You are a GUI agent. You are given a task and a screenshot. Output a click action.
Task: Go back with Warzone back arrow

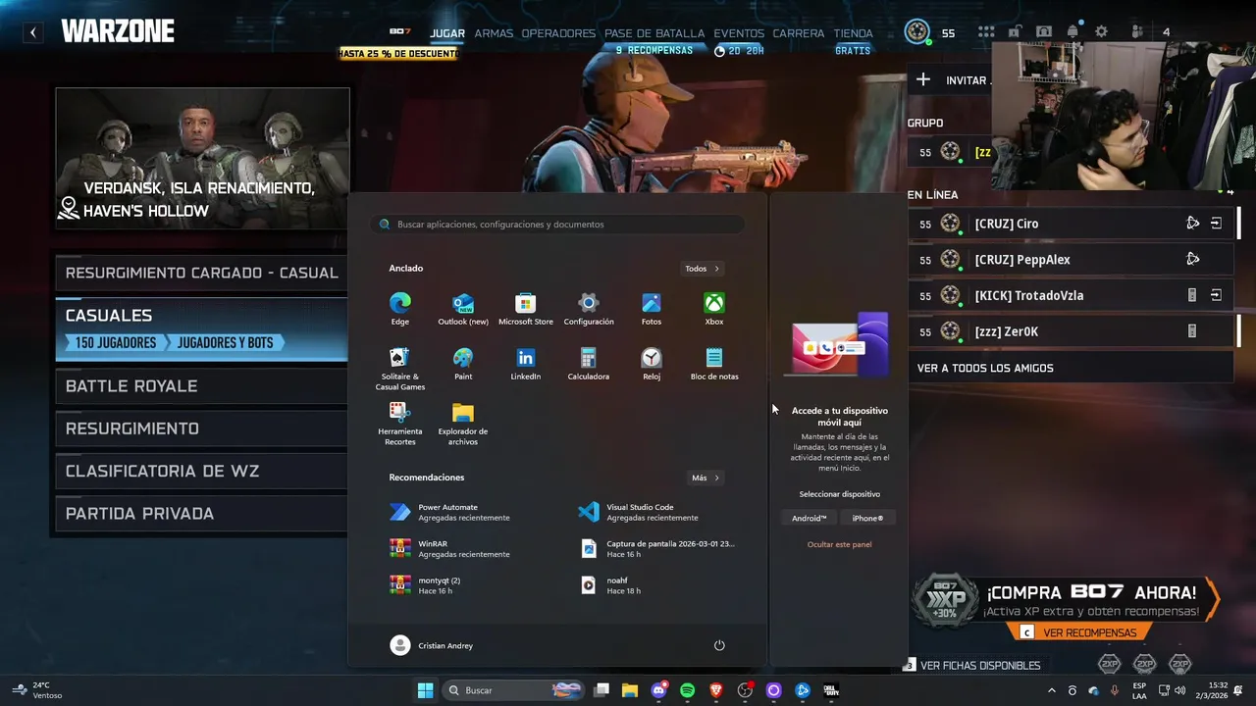click(32, 32)
